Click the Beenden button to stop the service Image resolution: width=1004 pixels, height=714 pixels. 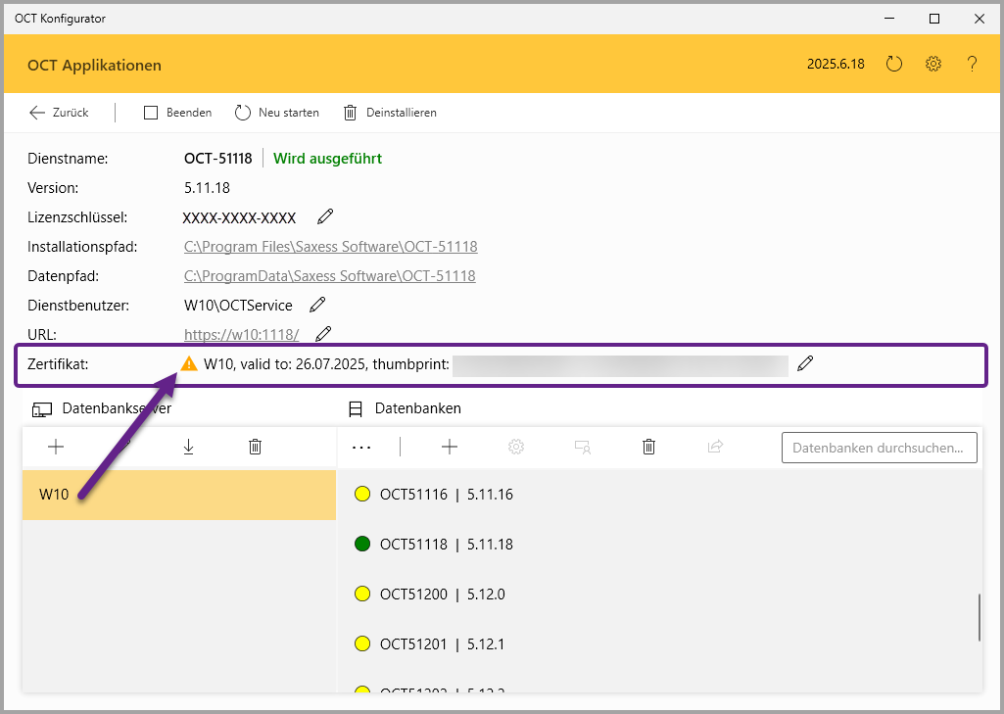tap(177, 113)
